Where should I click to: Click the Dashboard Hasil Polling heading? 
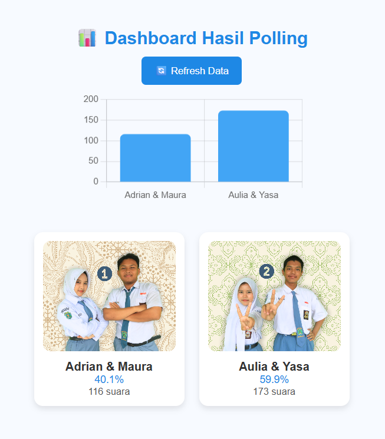(206, 38)
